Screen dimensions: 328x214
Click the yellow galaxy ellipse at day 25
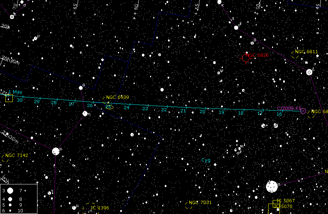[109, 107]
